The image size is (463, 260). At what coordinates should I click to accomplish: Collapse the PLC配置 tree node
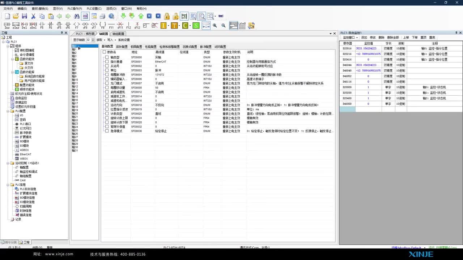point(8,111)
